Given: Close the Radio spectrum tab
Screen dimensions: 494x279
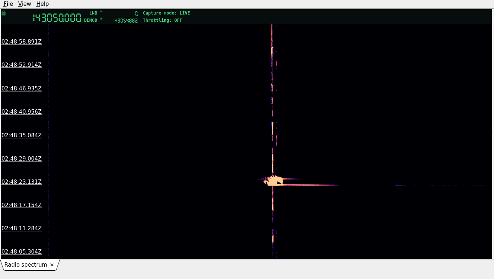Looking at the screenshot, I should click(x=52, y=265).
